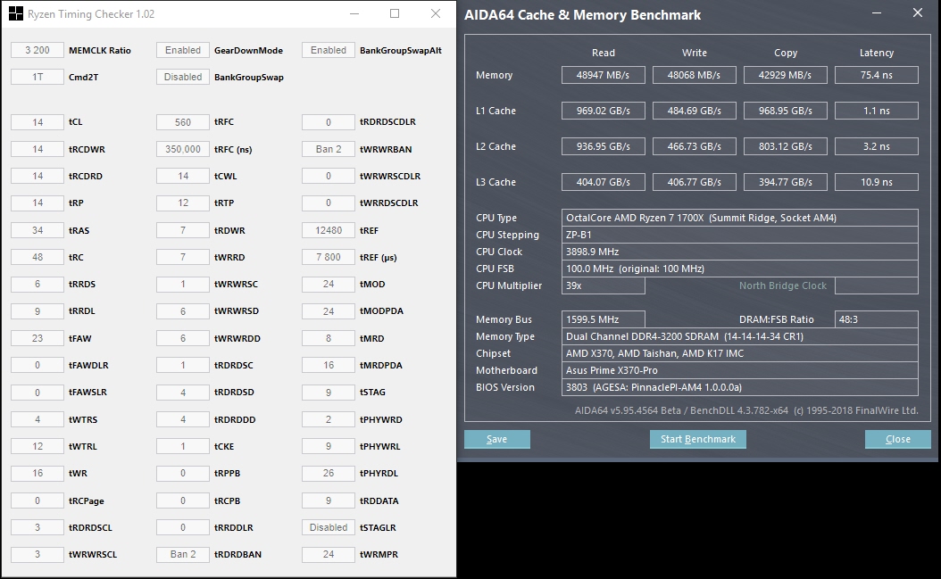Click the tREF value 12480
The width and height of the screenshot is (941, 579).
click(329, 230)
